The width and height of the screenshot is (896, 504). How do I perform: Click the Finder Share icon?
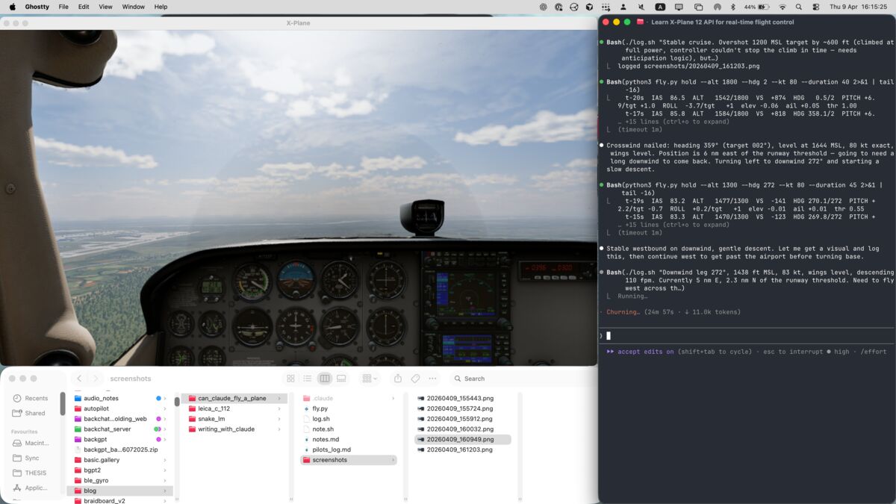pyautogui.click(x=398, y=379)
